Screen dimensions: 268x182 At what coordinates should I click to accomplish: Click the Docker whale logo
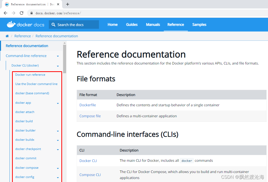pos(12,24)
